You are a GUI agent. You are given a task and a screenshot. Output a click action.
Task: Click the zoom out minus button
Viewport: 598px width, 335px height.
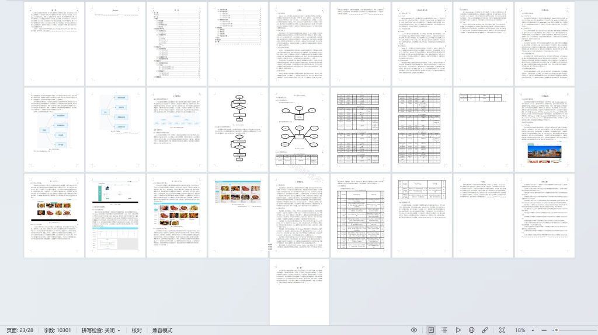tap(544, 330)
